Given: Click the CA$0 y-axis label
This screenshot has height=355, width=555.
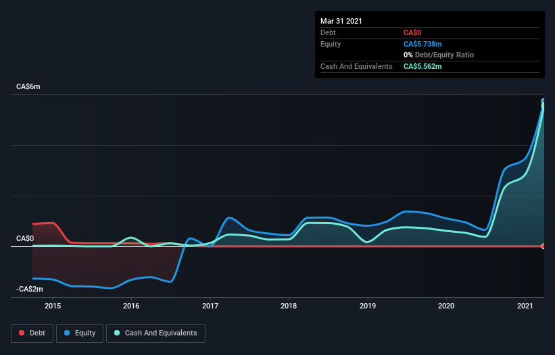Looking at the screenshot, I should pyautogui.click(x=25, y=238).
